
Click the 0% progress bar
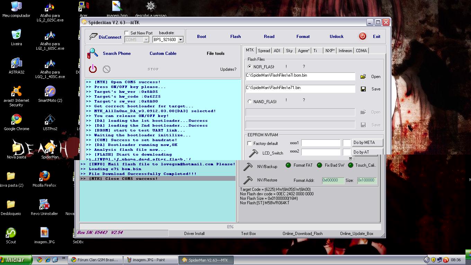tap(230, 227)
